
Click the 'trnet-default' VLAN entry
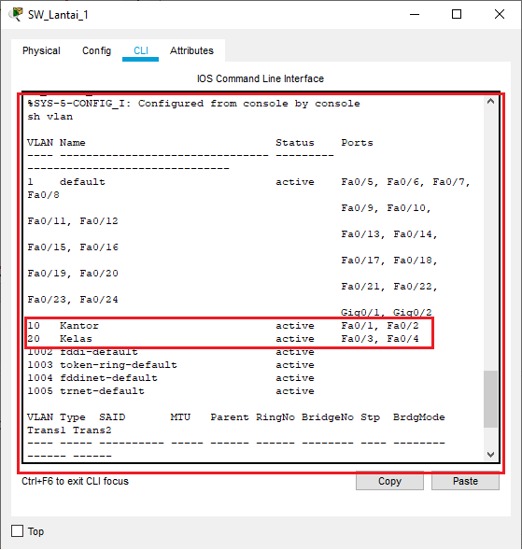[102, 390]
